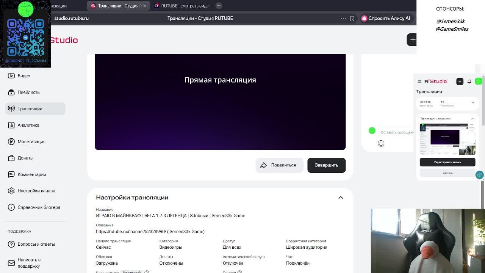Click the Вопросы и ответы icon
The width and height of the screenshot is (485, 273).
click(x=11, y=244)
